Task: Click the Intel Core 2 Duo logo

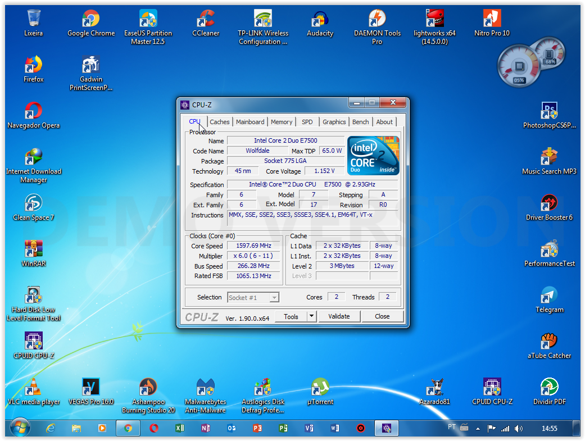Action: [374, 156]
